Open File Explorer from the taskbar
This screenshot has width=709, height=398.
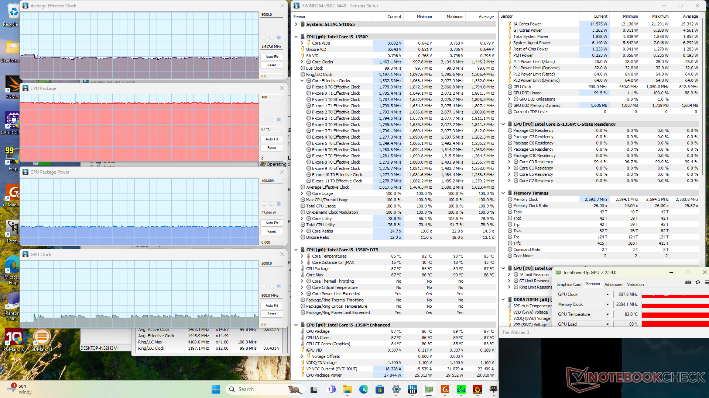pyautogui.click(x=347, y=389)
